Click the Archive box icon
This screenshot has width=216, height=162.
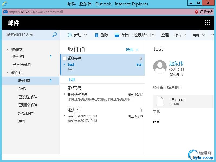tap(117, 35)
